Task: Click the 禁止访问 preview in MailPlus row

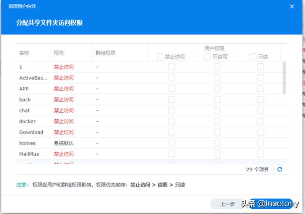Action: click(x=63, y=154)
